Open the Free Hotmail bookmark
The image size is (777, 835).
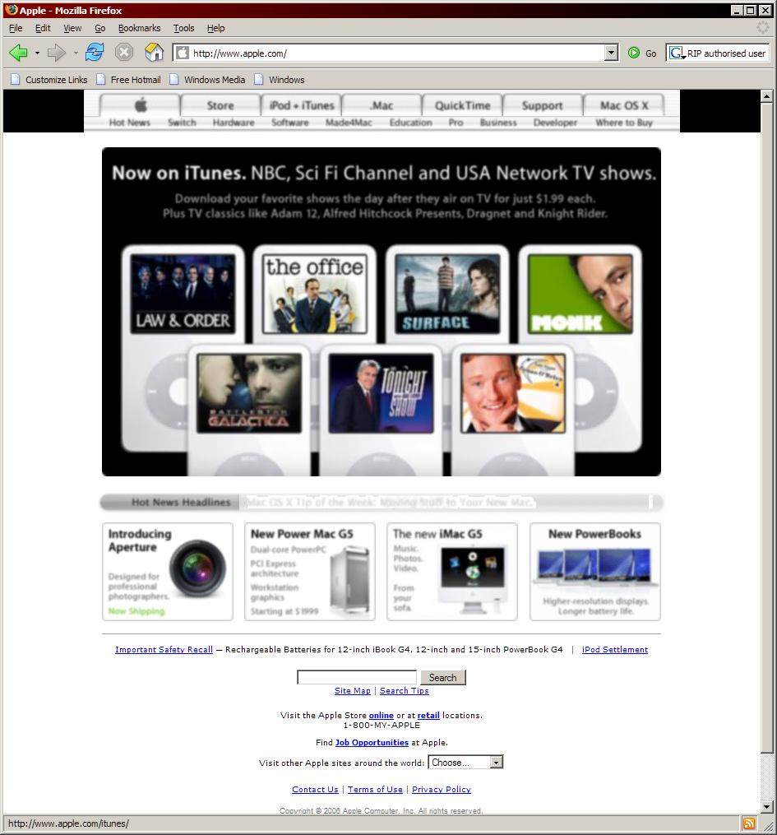click(128, 79)
